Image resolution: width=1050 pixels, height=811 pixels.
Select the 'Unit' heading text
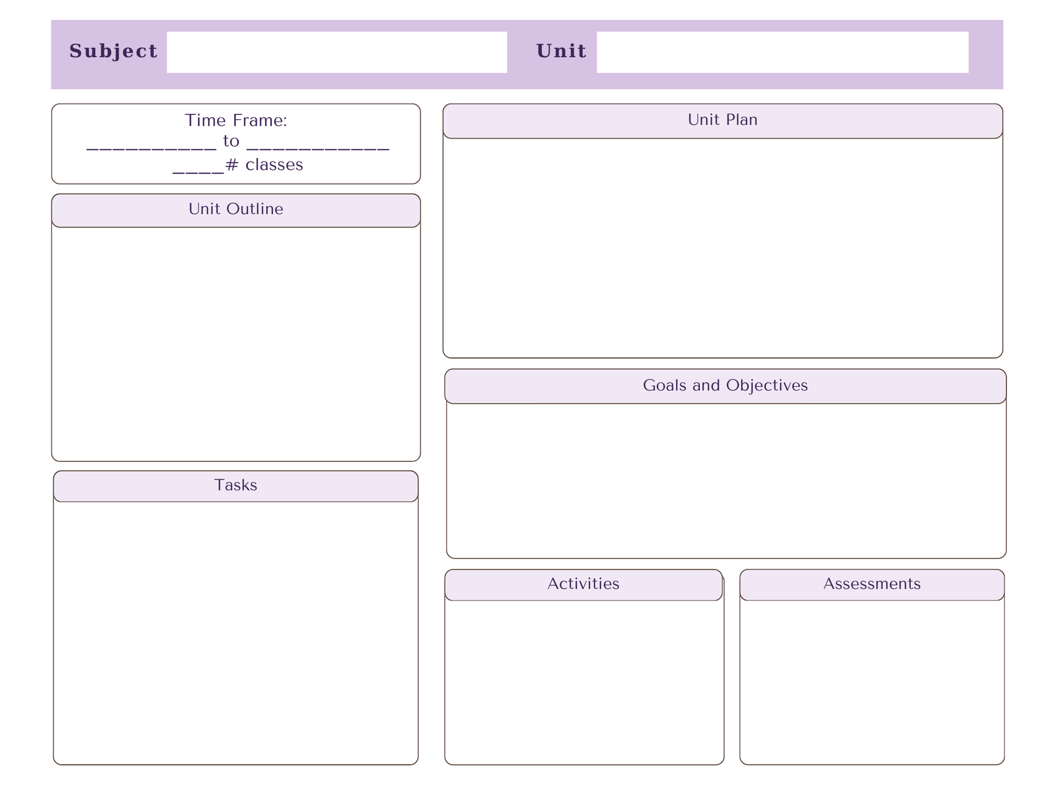click(x=561, y=51)
